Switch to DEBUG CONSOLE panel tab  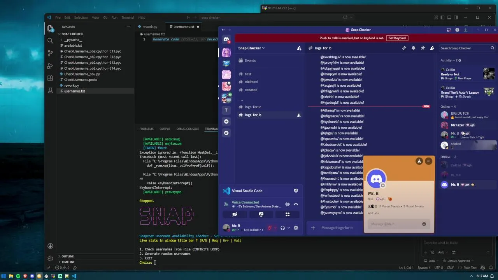(188, 129)
